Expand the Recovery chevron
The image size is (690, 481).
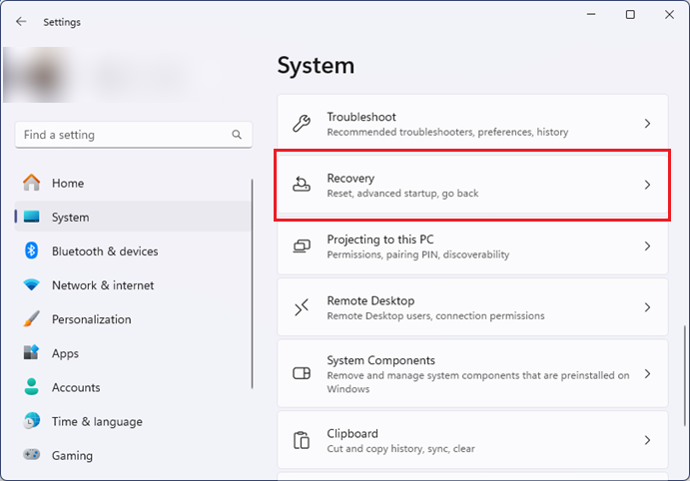point(647,185)
